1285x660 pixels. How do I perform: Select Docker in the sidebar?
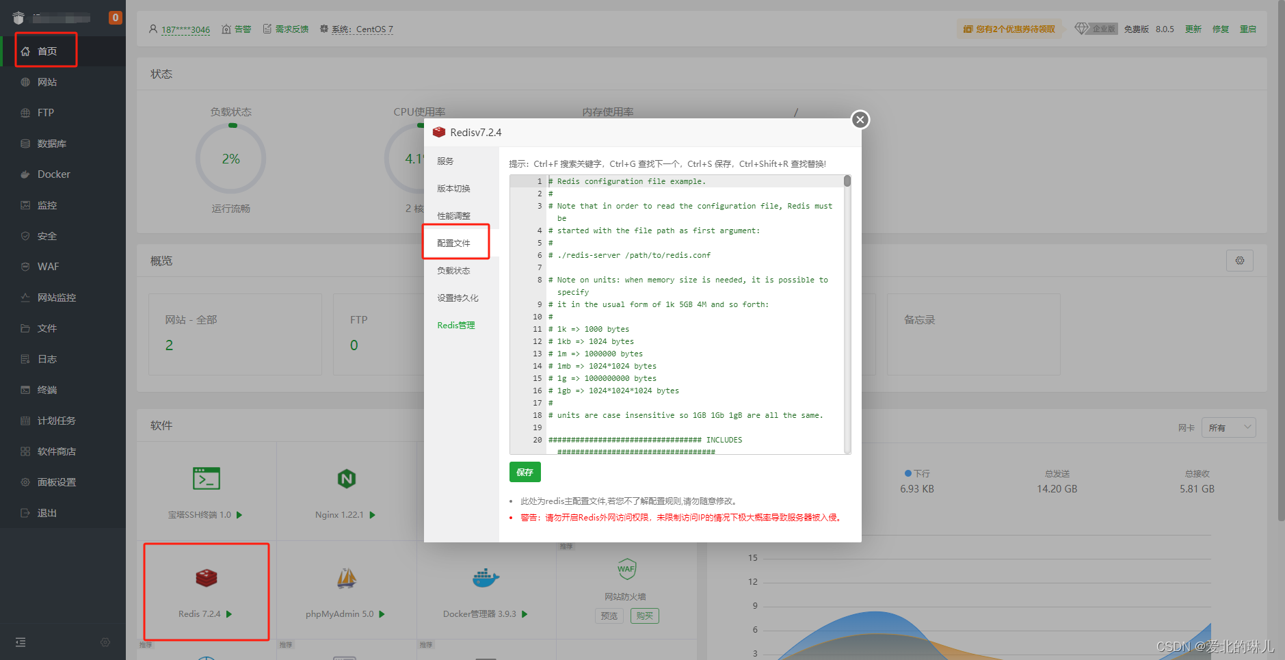click(x=53, y=174)
